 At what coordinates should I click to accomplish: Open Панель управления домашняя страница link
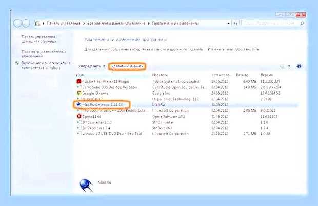tap(39, 39)
